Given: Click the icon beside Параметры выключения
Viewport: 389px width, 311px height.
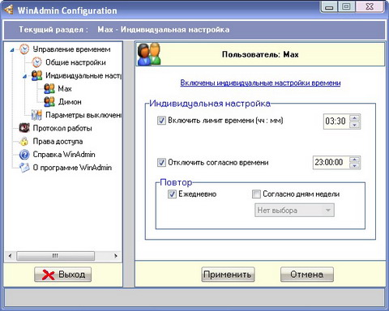Looking at the screenshot, I should tap(36, 115).
